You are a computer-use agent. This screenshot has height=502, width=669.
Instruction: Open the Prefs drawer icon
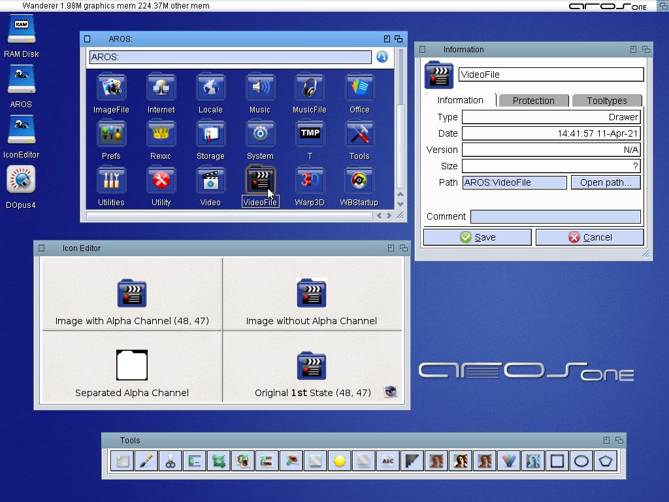coord(111,134)
